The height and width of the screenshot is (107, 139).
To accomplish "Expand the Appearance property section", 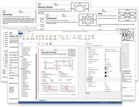I will [x=86, y=78].
